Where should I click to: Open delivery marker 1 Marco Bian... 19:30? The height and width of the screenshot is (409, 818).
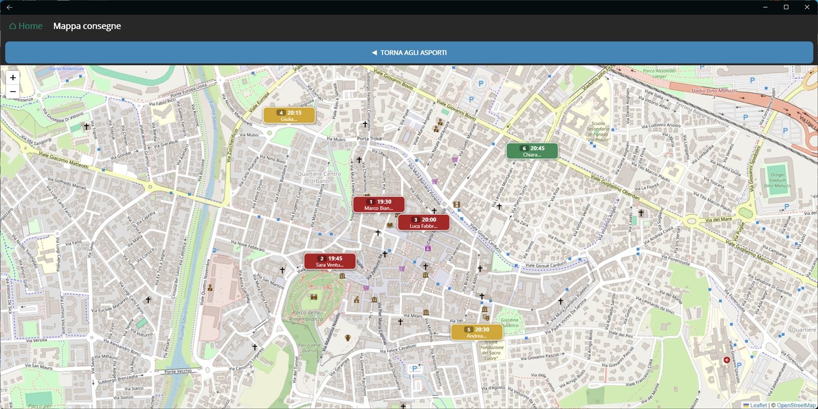[379, 204]
